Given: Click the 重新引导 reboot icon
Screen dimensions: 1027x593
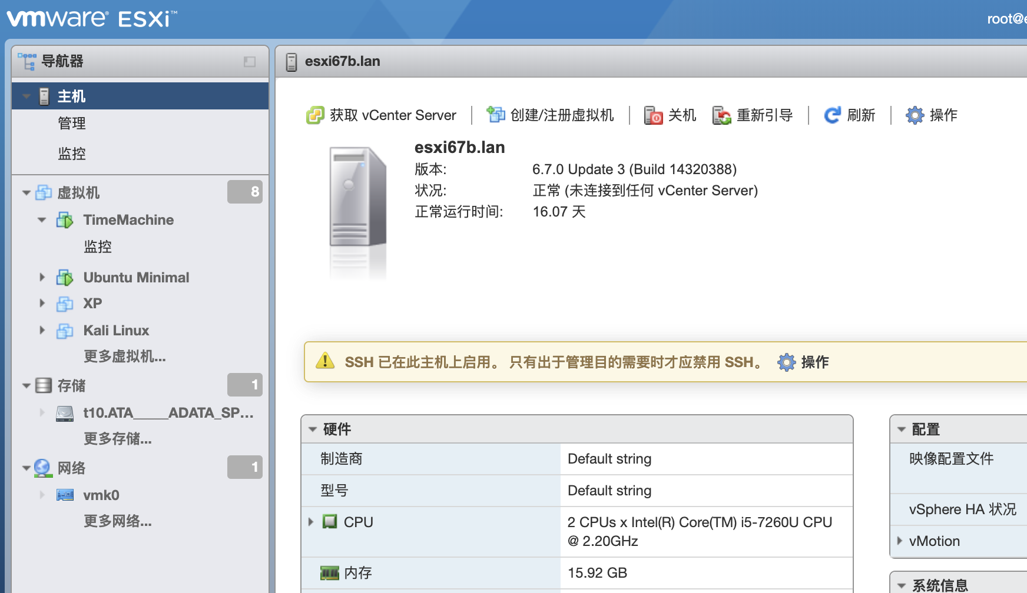Looking at the screenshot, I should coord(721,115).
